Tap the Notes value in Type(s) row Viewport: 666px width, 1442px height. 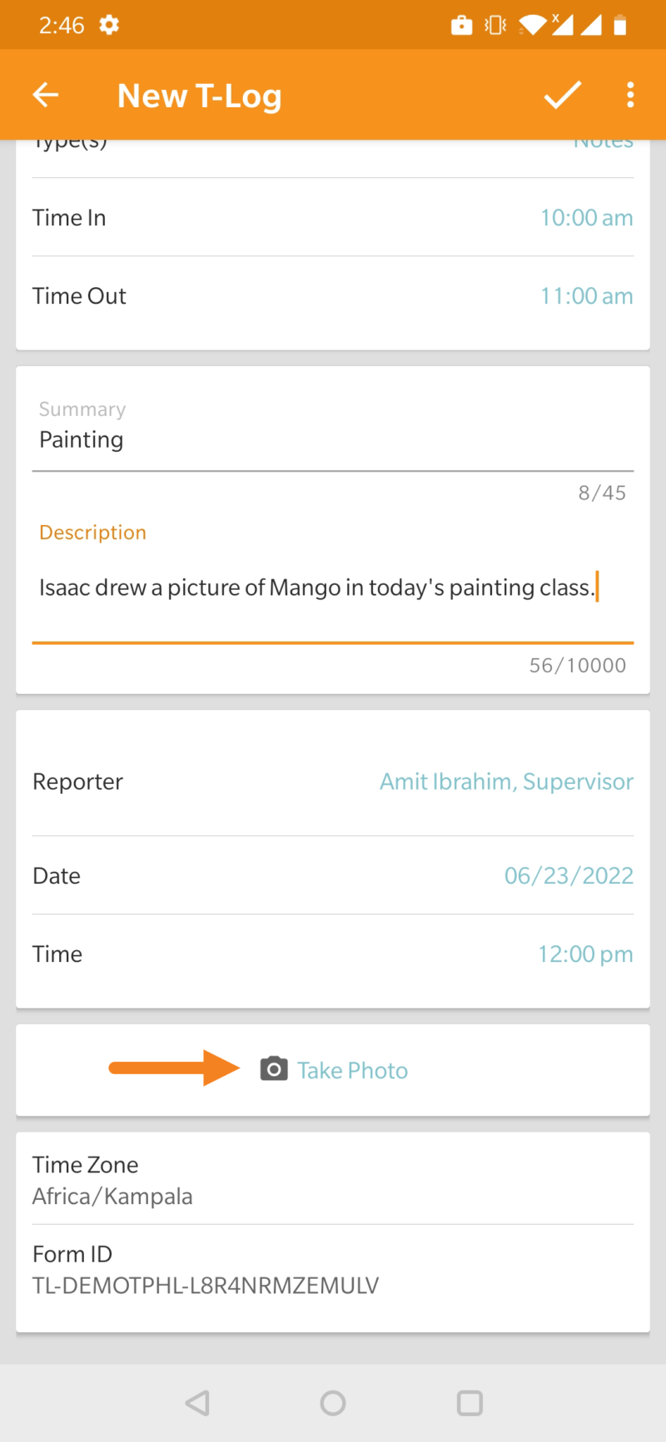603,143
